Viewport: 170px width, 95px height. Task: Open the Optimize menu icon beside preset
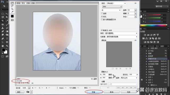(x=135, y=3)
